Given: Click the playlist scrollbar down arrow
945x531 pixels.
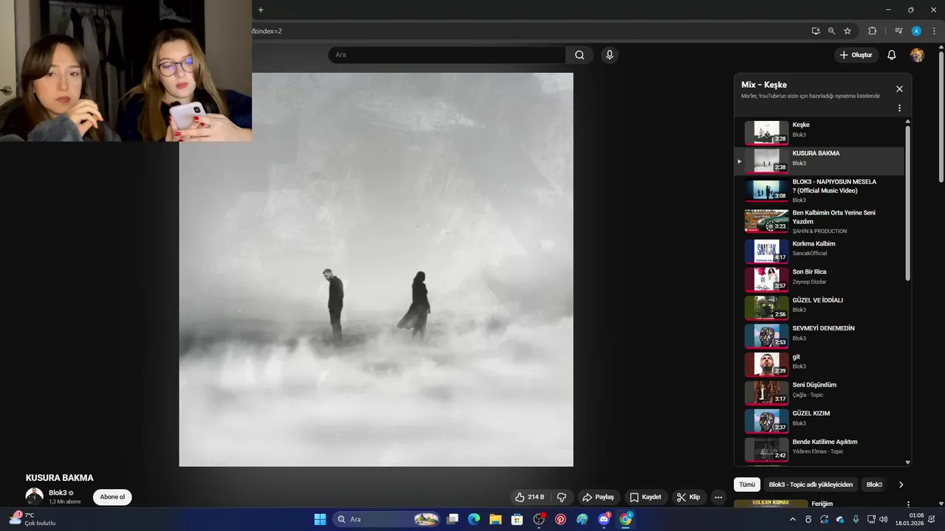Looking at the screenshot, I should (x=907, y=462).
